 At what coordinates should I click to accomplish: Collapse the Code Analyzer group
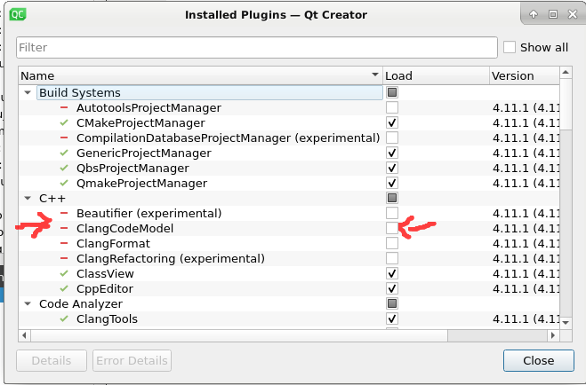click(x=28, y=303)
